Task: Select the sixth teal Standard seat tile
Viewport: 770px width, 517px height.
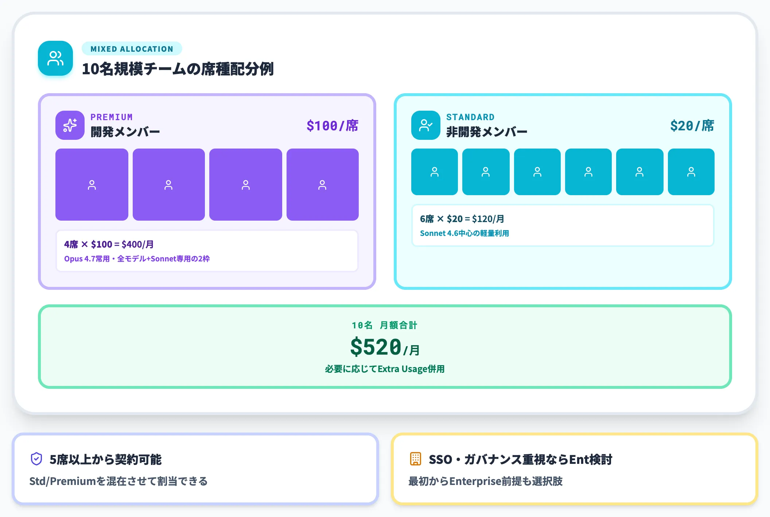Action: coord(691,172)
